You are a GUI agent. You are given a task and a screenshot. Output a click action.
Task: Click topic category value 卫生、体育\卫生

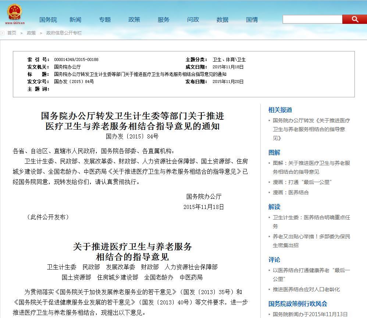coord(229,59)
